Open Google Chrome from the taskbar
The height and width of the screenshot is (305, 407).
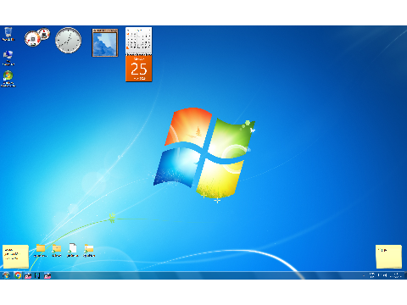pos(18,275)
